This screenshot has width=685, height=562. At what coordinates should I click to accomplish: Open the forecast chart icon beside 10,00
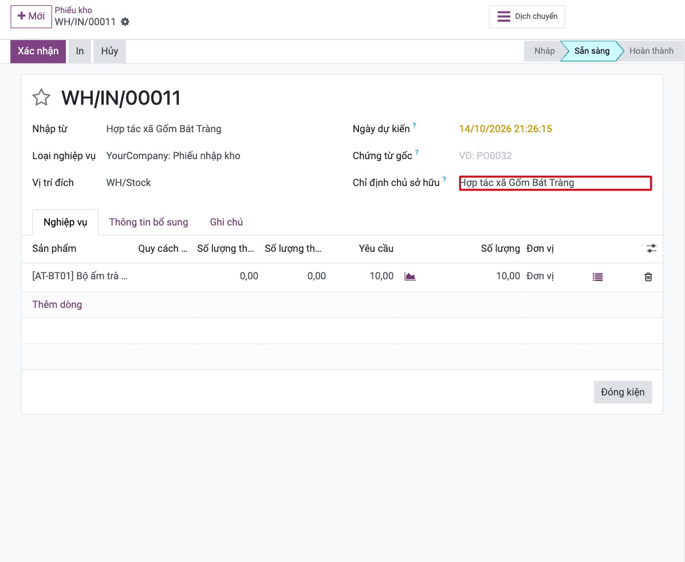[410, 276]
